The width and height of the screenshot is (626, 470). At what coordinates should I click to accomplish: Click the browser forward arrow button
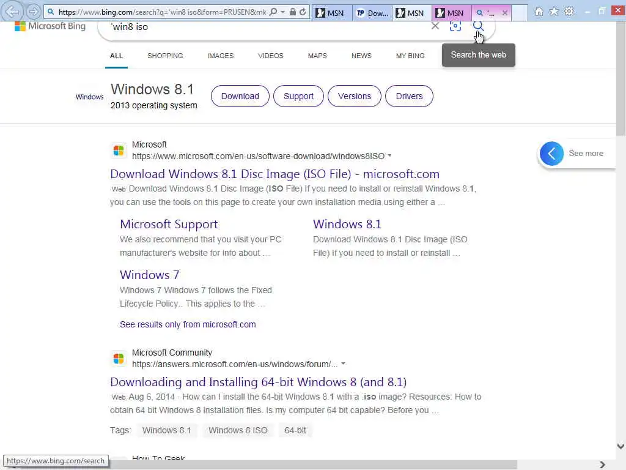pyautogui.click(x=34, y=12)
